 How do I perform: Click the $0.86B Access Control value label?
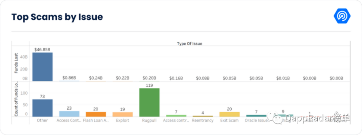click(x=69, y=78)
